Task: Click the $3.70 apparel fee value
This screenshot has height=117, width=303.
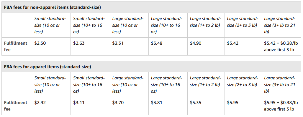Action: tap(118, 103)
